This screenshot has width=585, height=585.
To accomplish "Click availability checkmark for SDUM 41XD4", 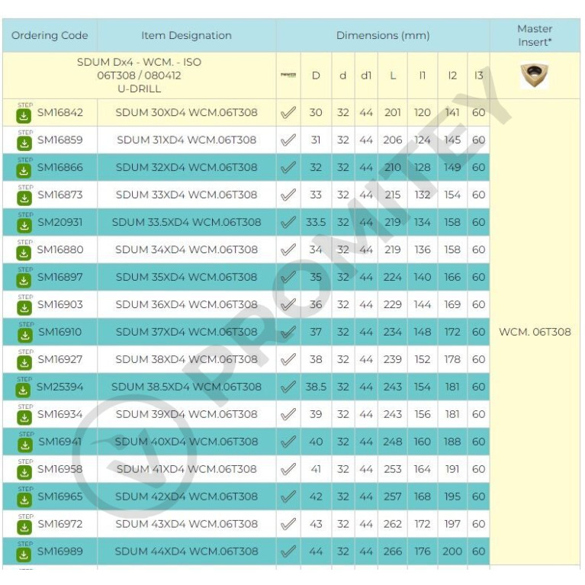I will (x=288, y=469).
